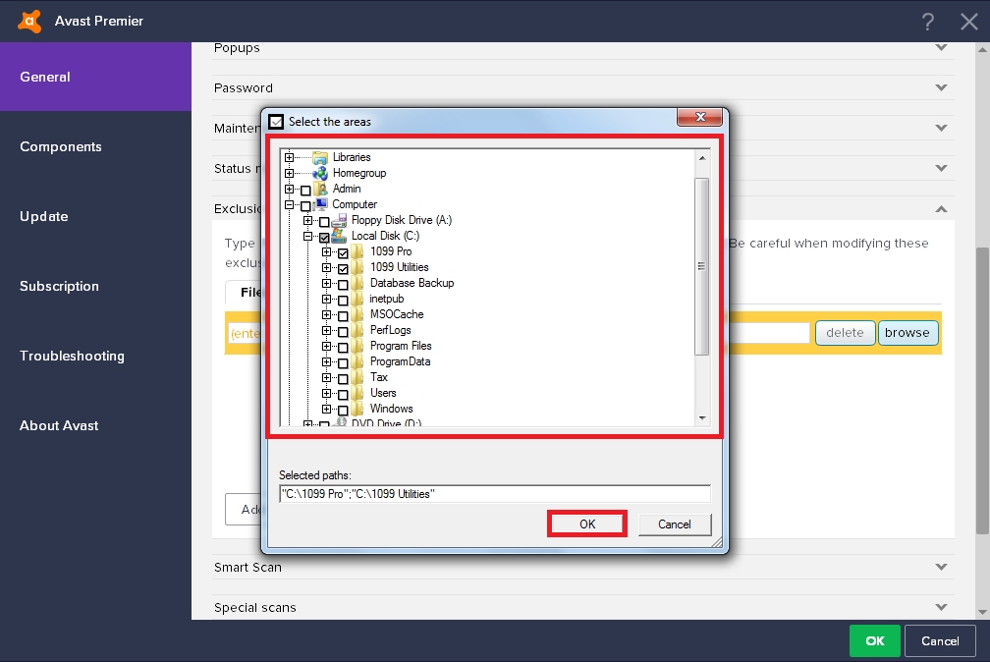Check the Tax folder checkbox
Image resolution: width=990 pixels, height=662 pixels.
click(343, 380)
